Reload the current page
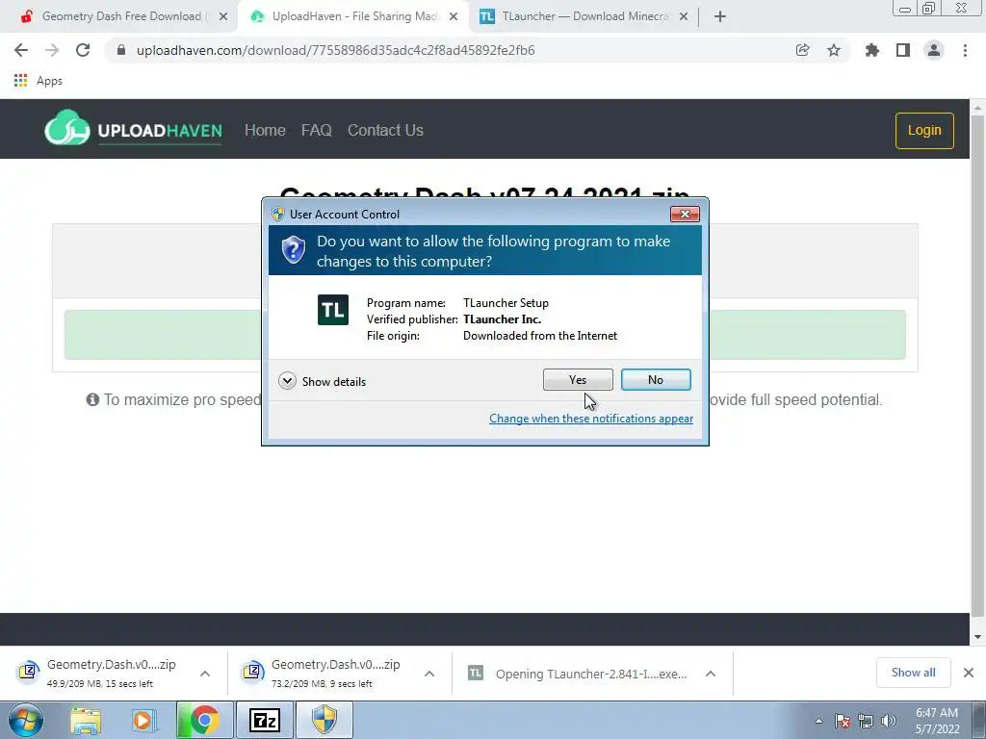The width and height of the screenshot is (986, 739). pyautogui.click(x=83, y=50)
